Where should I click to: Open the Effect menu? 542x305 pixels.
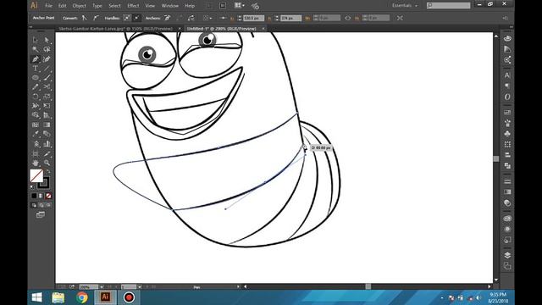click(133, 6)
